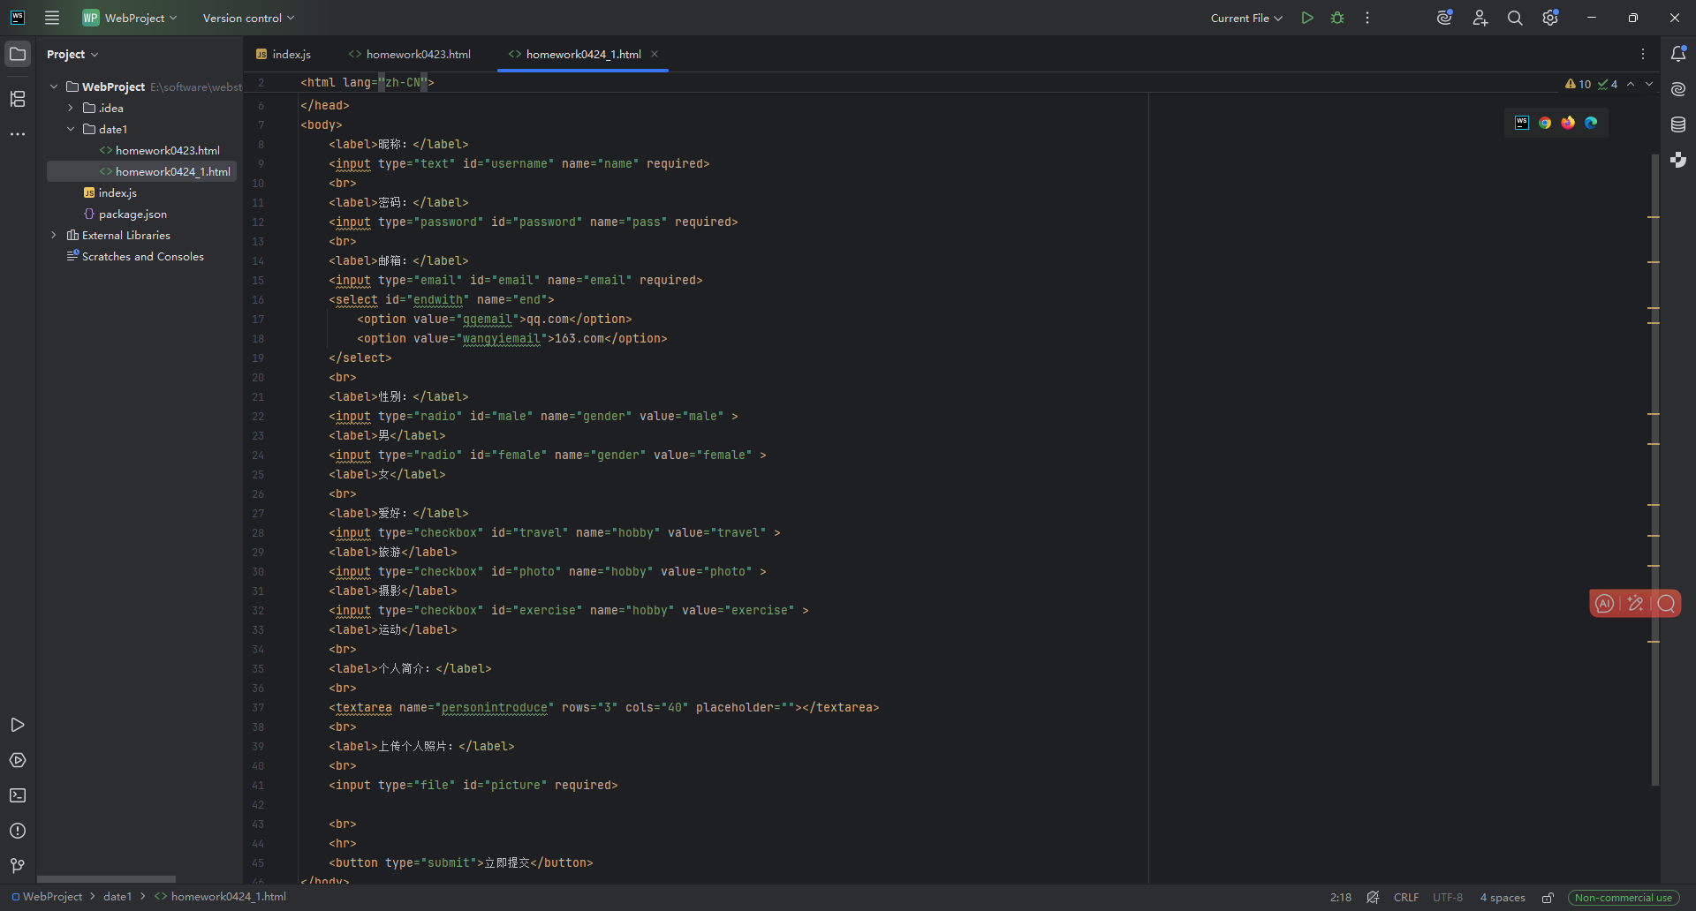Open page preview in Chrome browser
This screenshot has width=1696, height=911.
[x=1545, y=123]
